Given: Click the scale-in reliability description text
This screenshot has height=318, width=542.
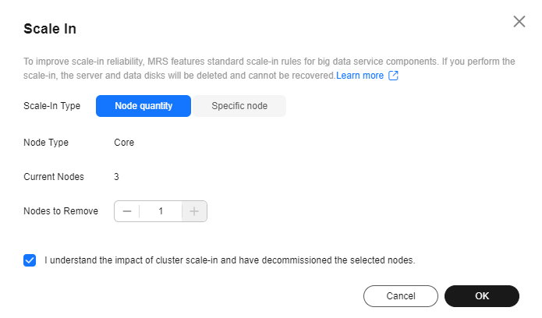Looking at the screenshot, I should pyautogui.click(x=269, y=69).
